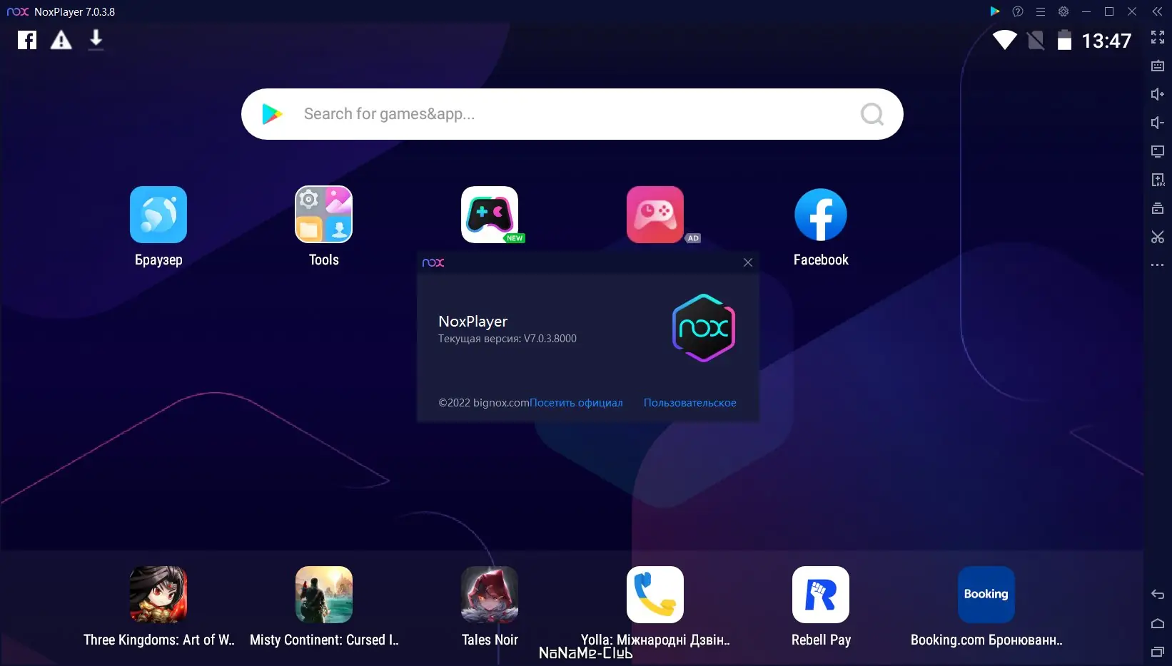Increase volume with the sidebar speaker plus
1172x666 pixels.
[1158, 94]
